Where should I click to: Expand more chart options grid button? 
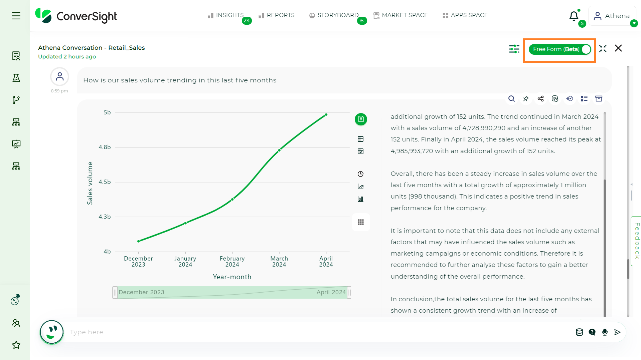361,222
